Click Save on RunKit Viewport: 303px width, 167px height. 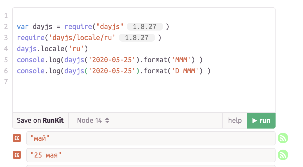click(40, 120)
